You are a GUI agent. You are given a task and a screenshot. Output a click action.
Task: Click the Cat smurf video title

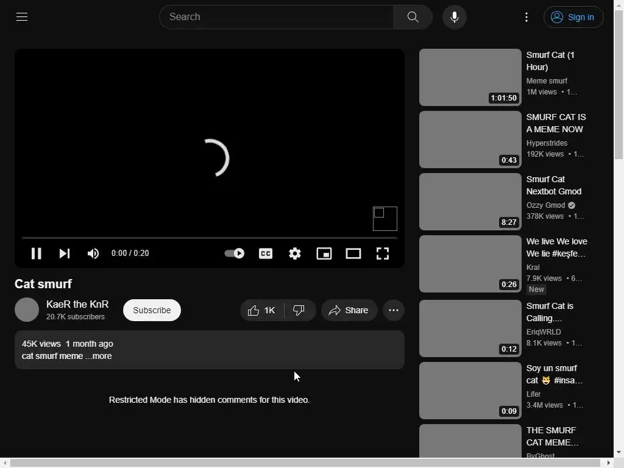(43, 284)
